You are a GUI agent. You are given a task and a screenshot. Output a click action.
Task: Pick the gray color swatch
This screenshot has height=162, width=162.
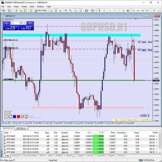click(22, 116)
